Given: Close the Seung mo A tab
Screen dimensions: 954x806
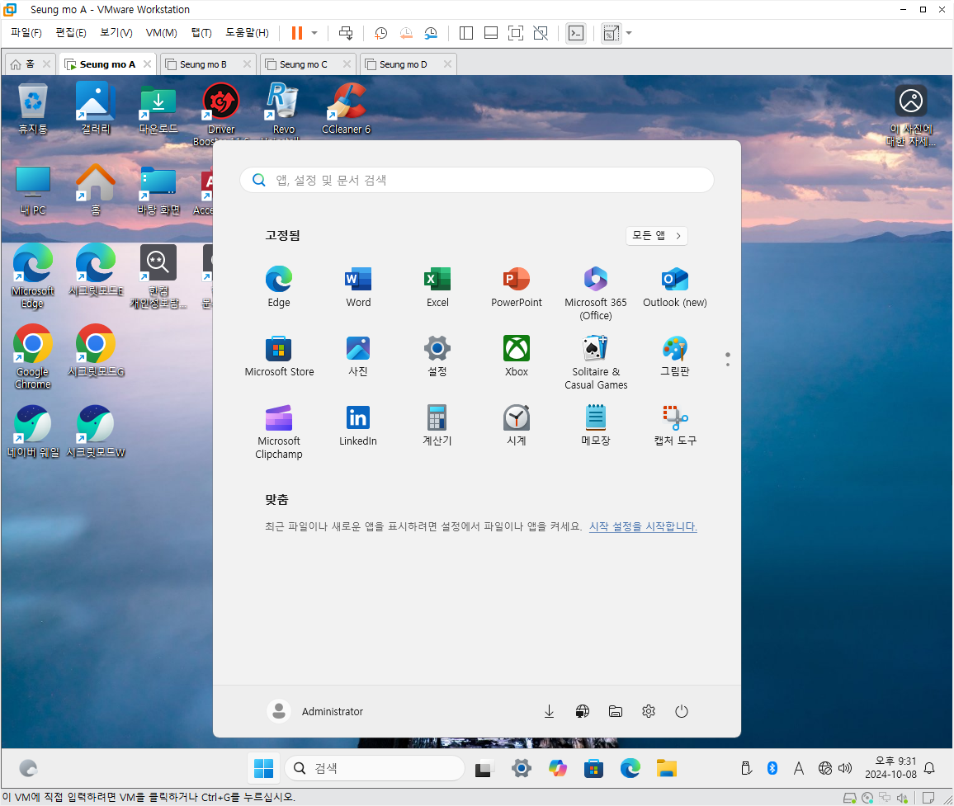Looking at the screenshot, I should 147,64.
